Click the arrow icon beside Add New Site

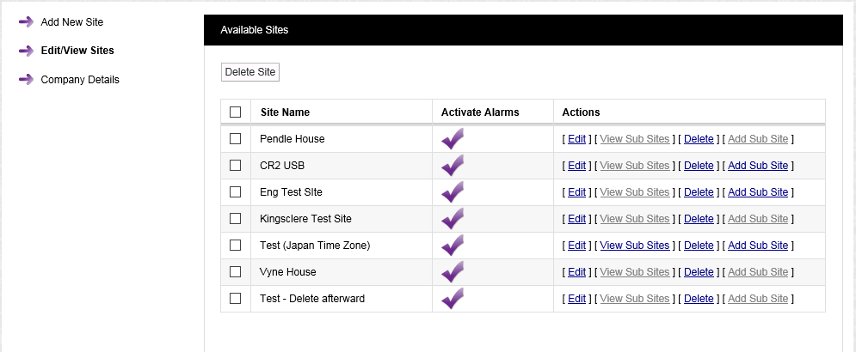[x=26, y=21]
